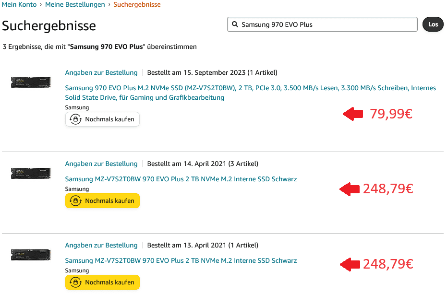Click the text 'Bestellt am 14. April 2021 (3 Artikel)'
The height and width of the screenshot is (294, 447).
[203, 164]
